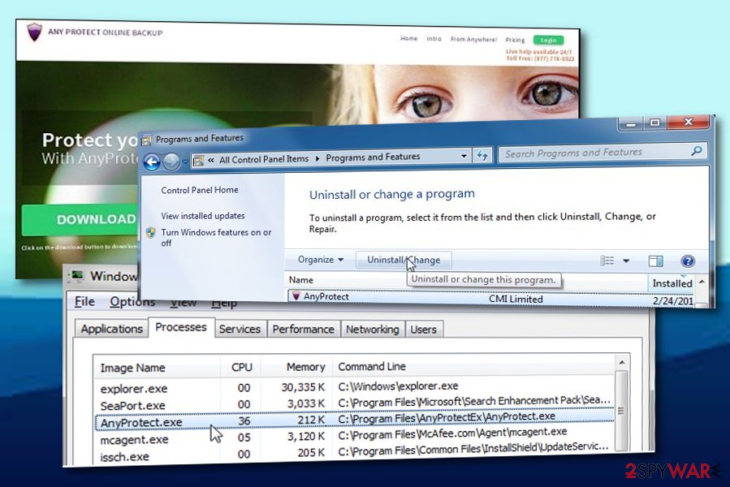
Task: Click the 30,335 K memory value
Action: point(303,386)
